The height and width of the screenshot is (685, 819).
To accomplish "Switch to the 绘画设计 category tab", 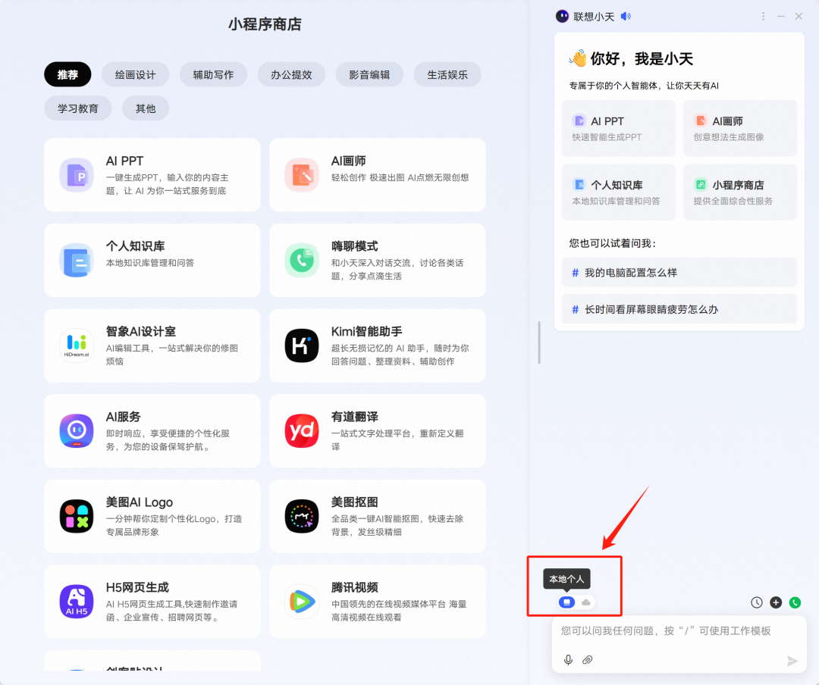I will [x=135, y=74].
